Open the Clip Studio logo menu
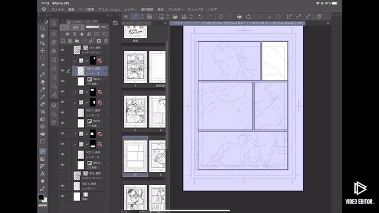Image resolution: width=379 pixels, height=213 pixels. tap(44, 9)
